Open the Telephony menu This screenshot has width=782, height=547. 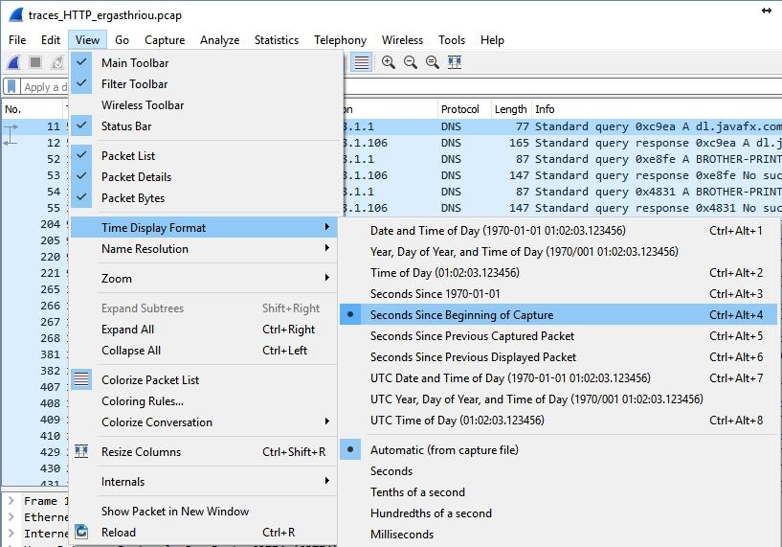(340, 40)
